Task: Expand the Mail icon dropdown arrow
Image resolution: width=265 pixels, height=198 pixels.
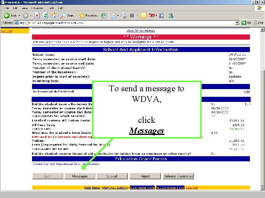Action: click(x=118, y=15)
